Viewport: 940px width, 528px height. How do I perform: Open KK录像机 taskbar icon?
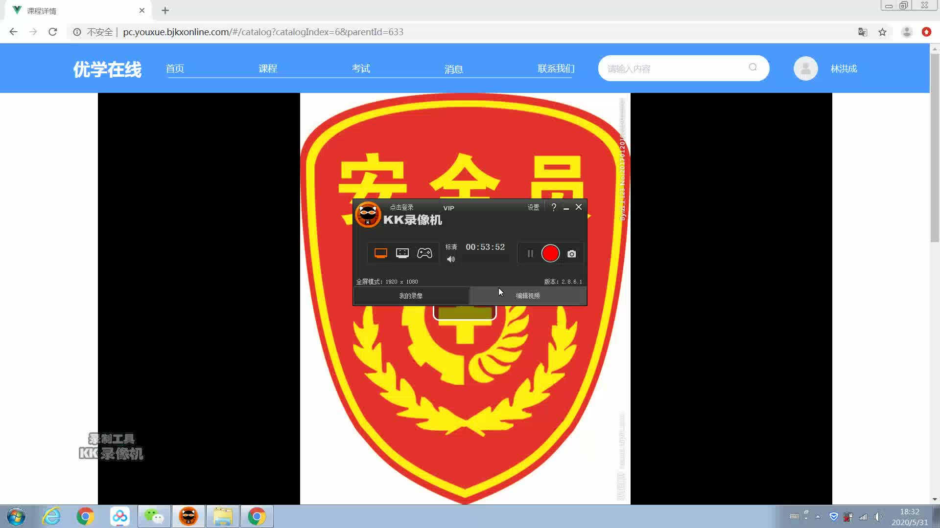(x=188, y=516)
